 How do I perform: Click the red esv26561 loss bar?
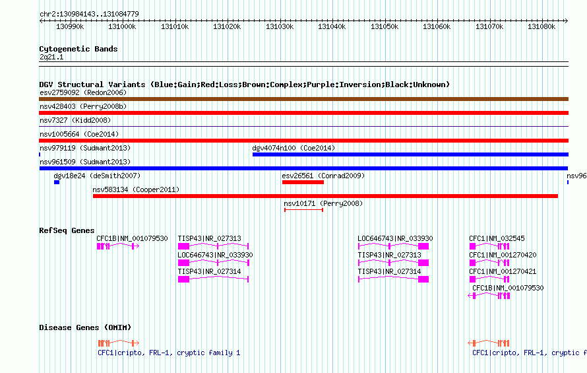303,182
